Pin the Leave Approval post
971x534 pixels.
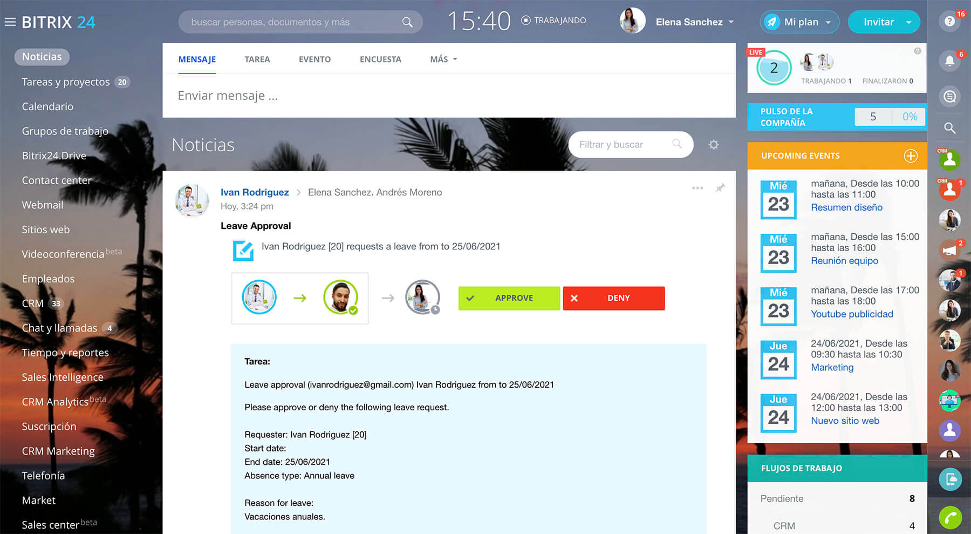coord(720,188)
